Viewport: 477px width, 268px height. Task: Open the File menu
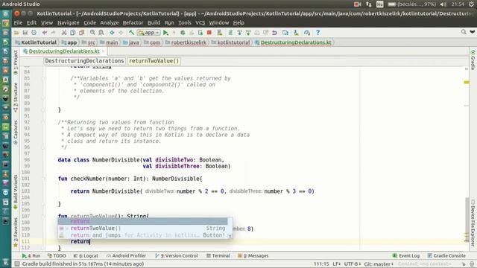pos(18,23)
